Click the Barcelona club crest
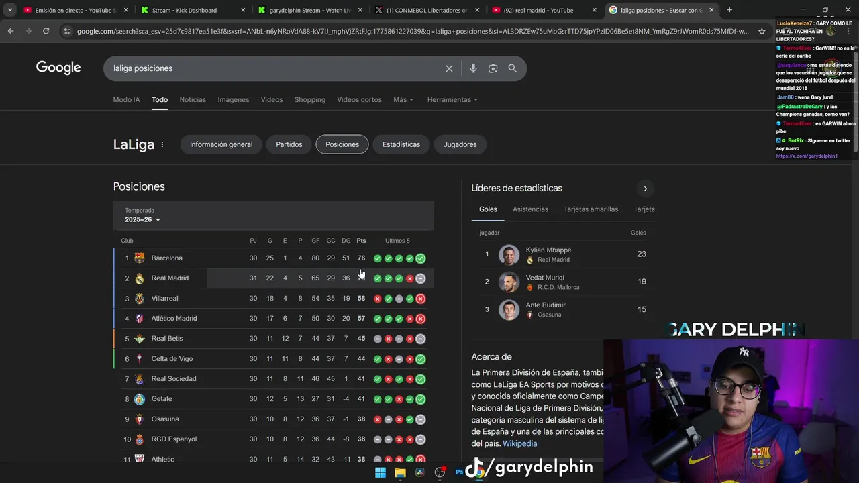Screen dimensions: 859x483 140,258
